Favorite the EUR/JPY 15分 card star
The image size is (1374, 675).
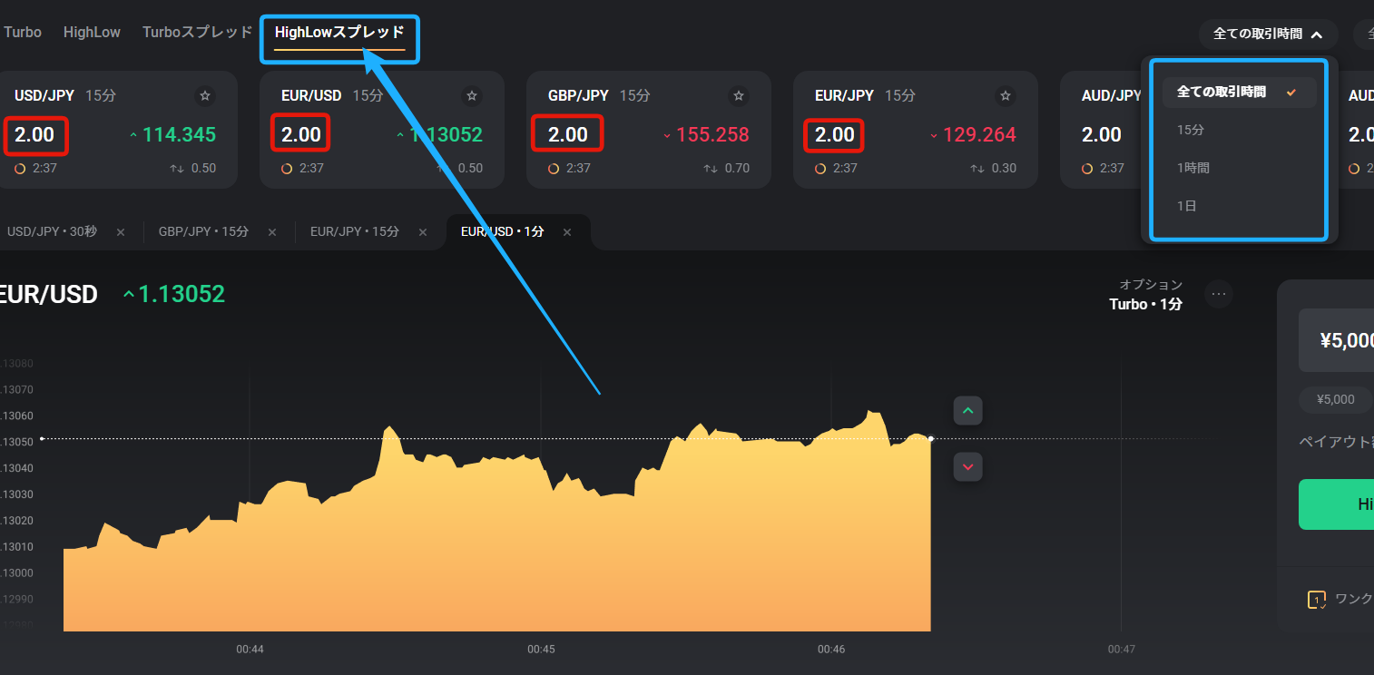click(1006, 95)
